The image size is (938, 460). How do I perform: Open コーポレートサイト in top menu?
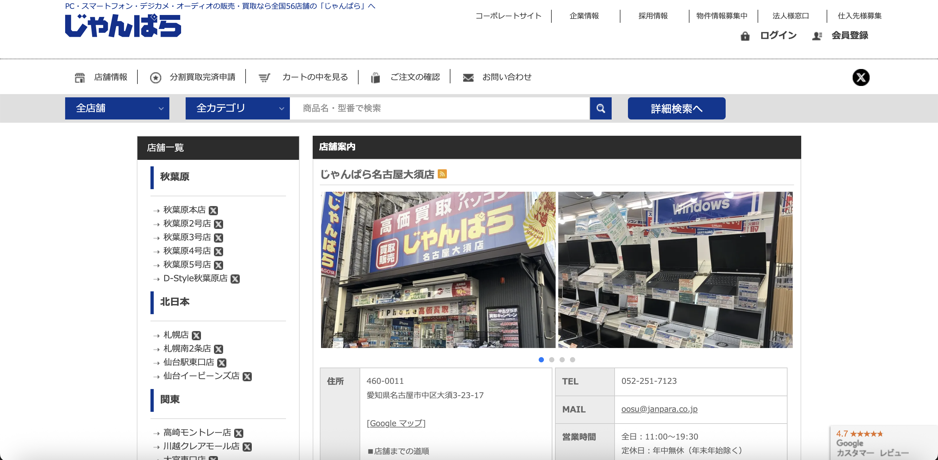click(508, 16)
